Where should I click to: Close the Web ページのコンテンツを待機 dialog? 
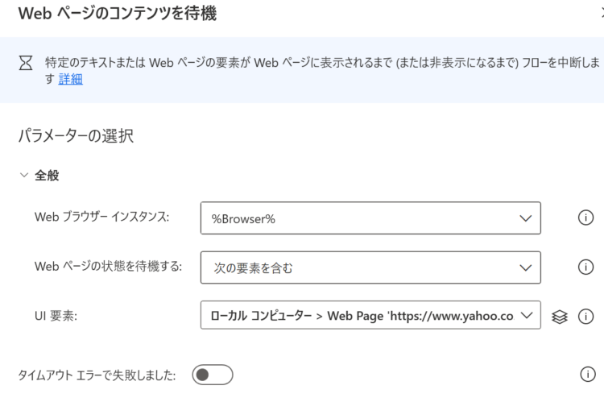[x=602, y=13]
